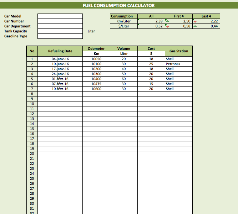Select the 'Km' unit cell under Odometer
The width and height of the screenshot is (238, 214).
coord(96,54)
